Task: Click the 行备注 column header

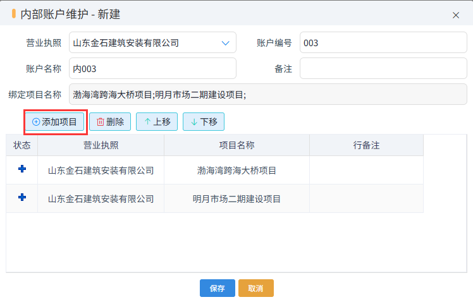Action: (x=367, y=145)
